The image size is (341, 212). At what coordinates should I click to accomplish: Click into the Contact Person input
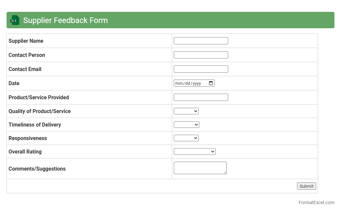click(201, 55)
